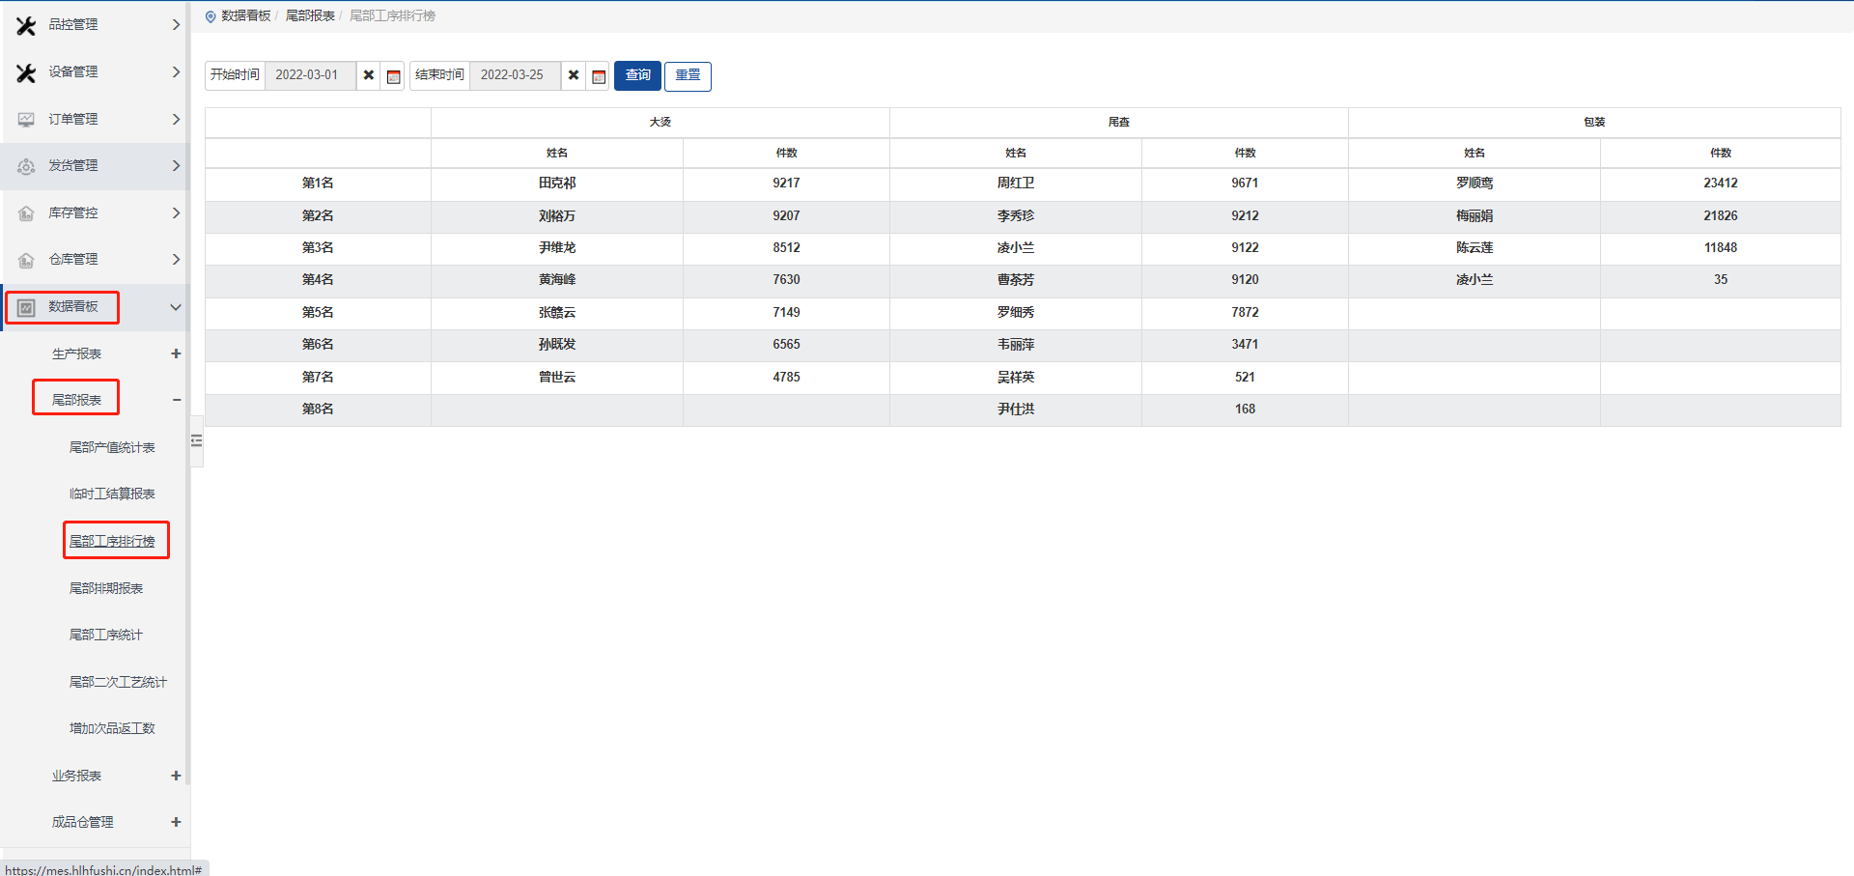Expand the 成品仓管理 section

click(176, 822)
